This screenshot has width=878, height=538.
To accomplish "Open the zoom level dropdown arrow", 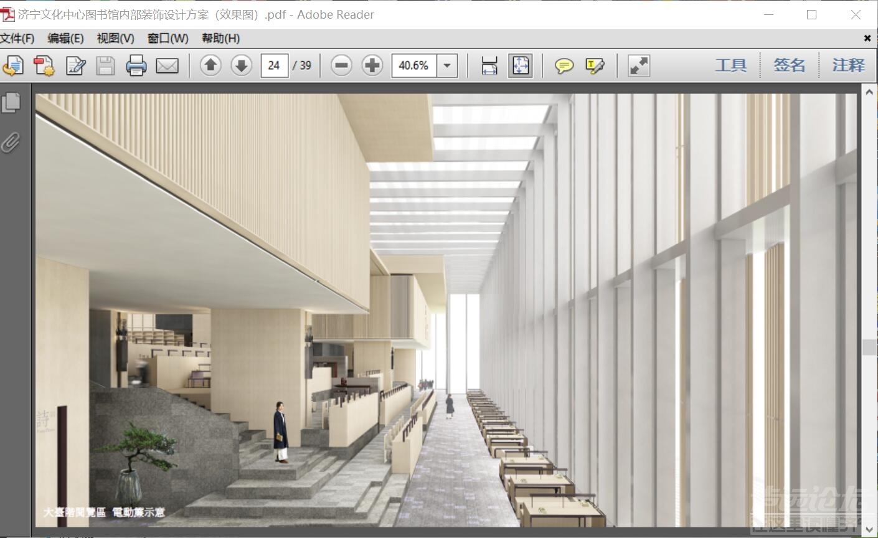I will pos(447,65).
